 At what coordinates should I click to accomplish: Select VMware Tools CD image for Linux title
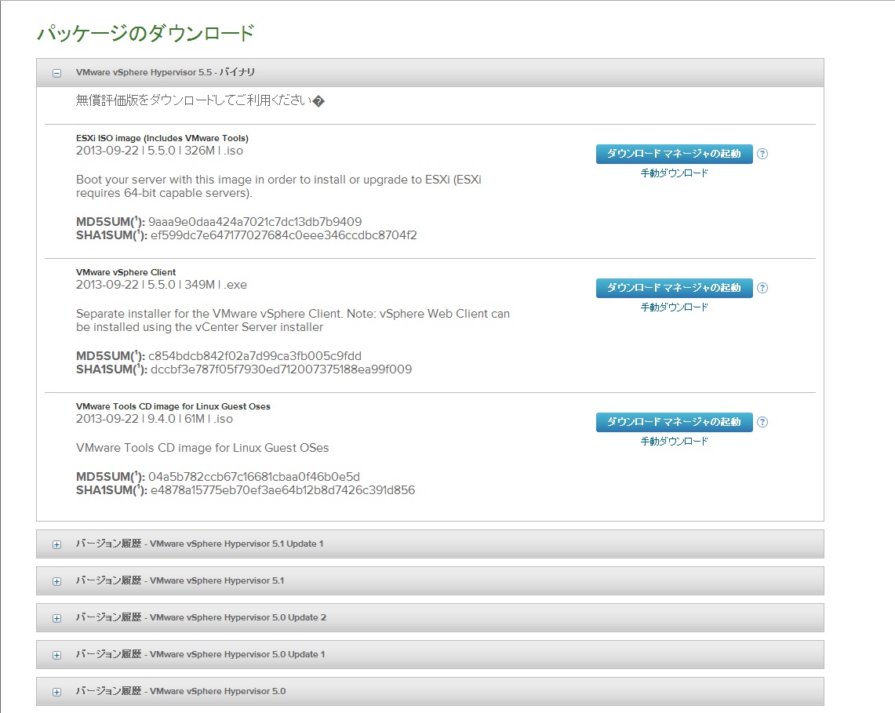(173, 406)
